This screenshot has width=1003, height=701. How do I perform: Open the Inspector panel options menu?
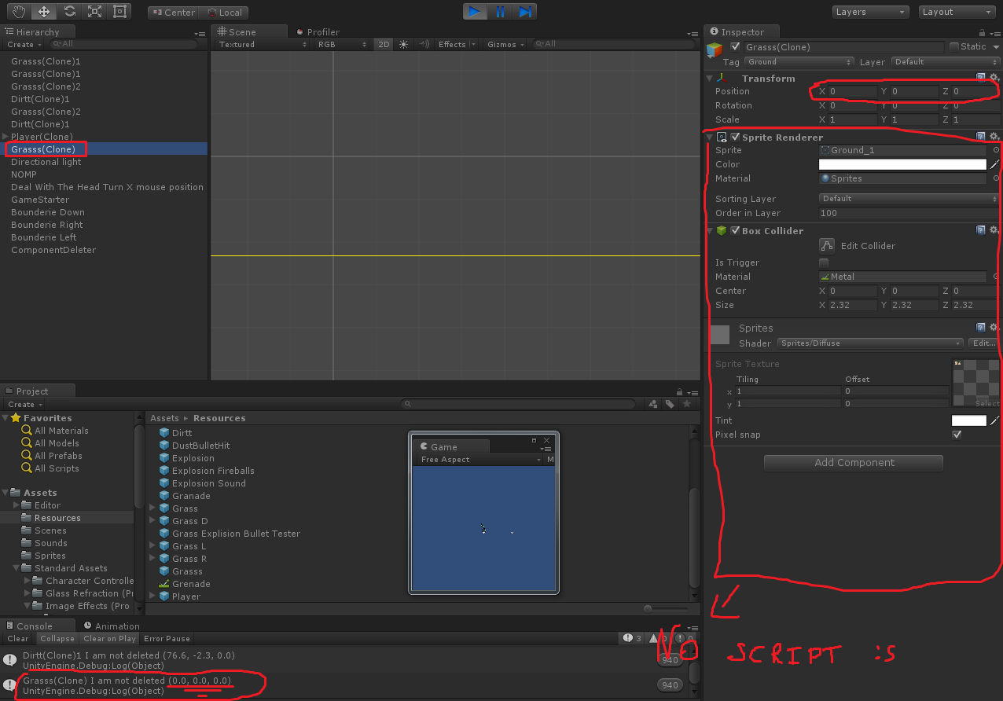(x=996, y=33)
